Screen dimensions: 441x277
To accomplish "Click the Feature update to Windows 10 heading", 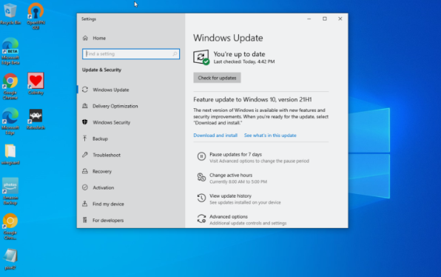I will point(252,100).
